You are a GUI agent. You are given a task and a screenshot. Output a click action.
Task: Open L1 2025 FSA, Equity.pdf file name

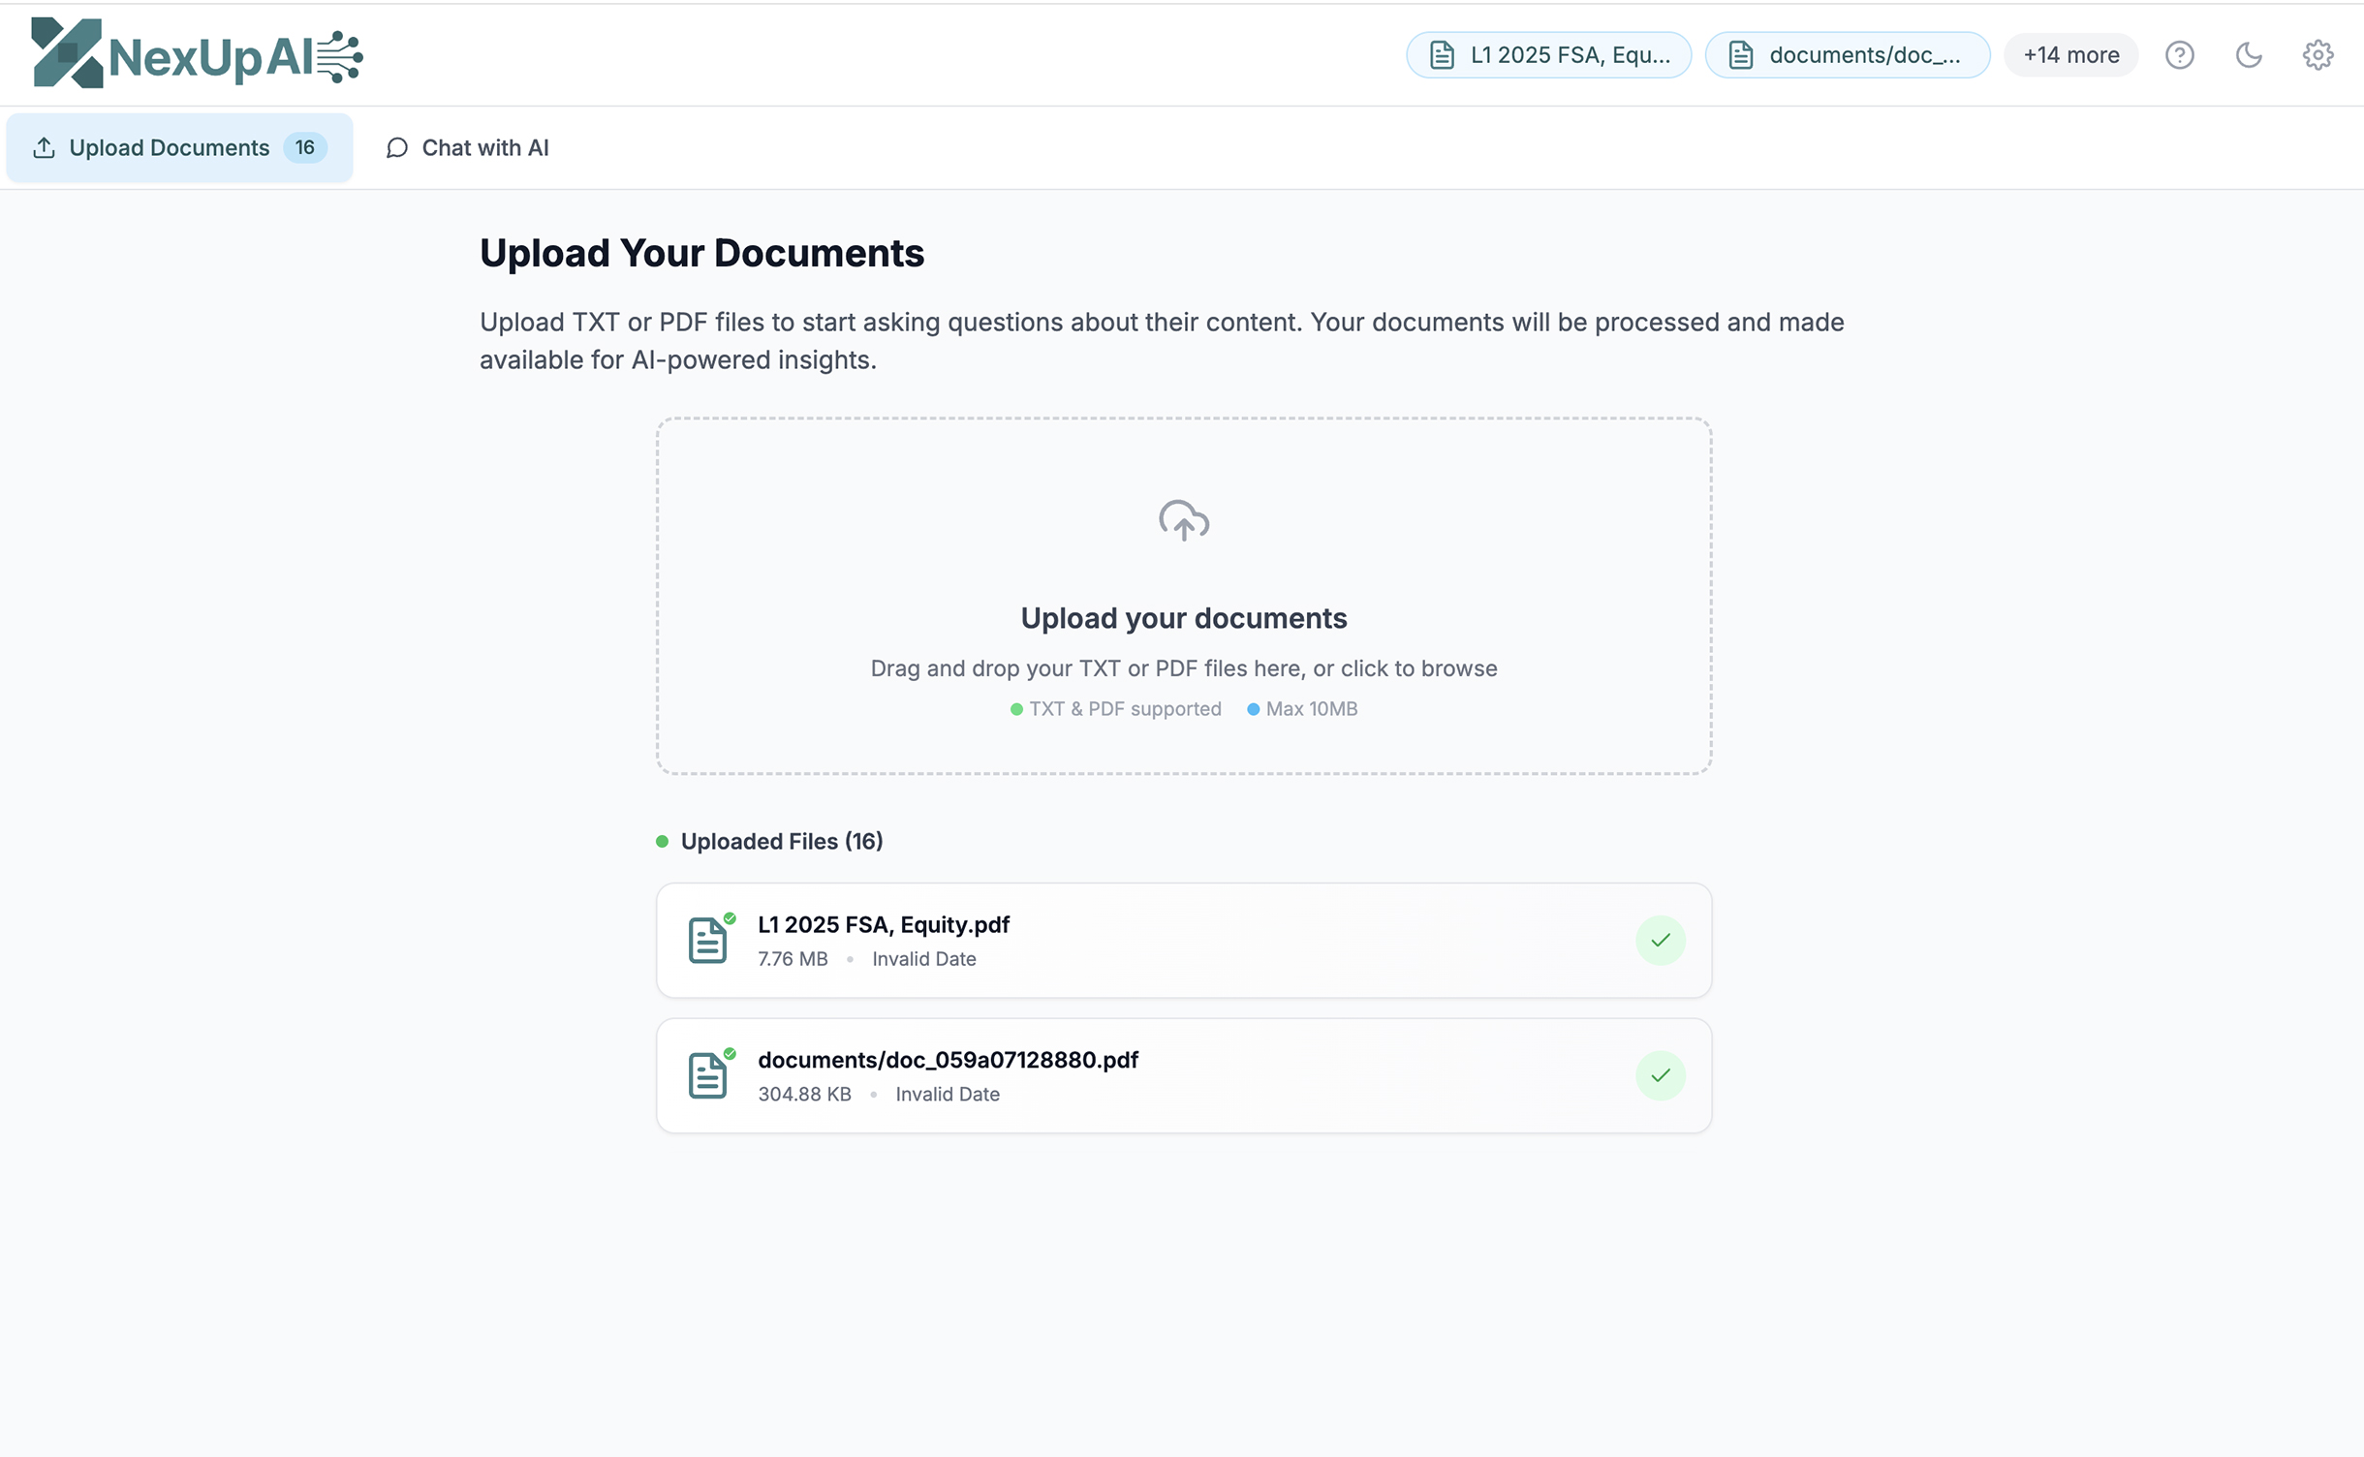tap(883, 924)
